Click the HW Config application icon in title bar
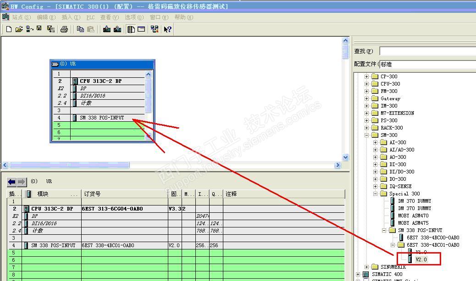 click(5, 6)
